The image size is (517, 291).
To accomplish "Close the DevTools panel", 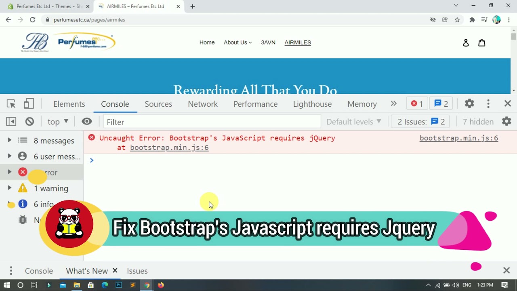I will pos(508,104).
